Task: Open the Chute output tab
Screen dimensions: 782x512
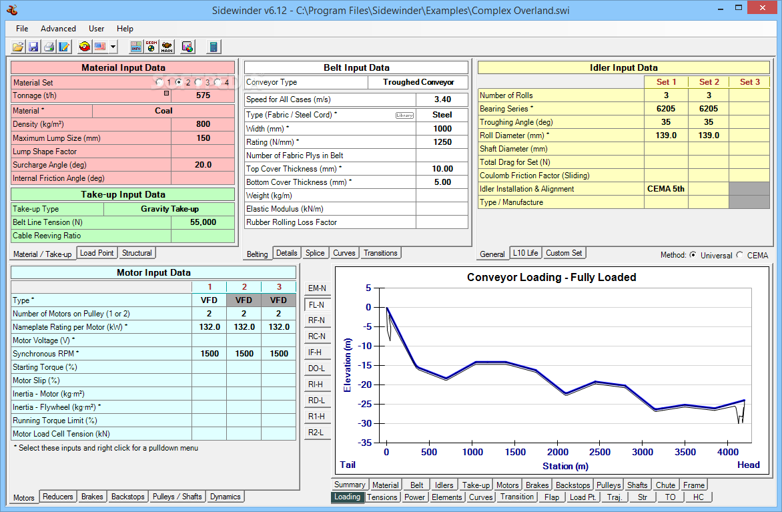Action: pos(665,485)
